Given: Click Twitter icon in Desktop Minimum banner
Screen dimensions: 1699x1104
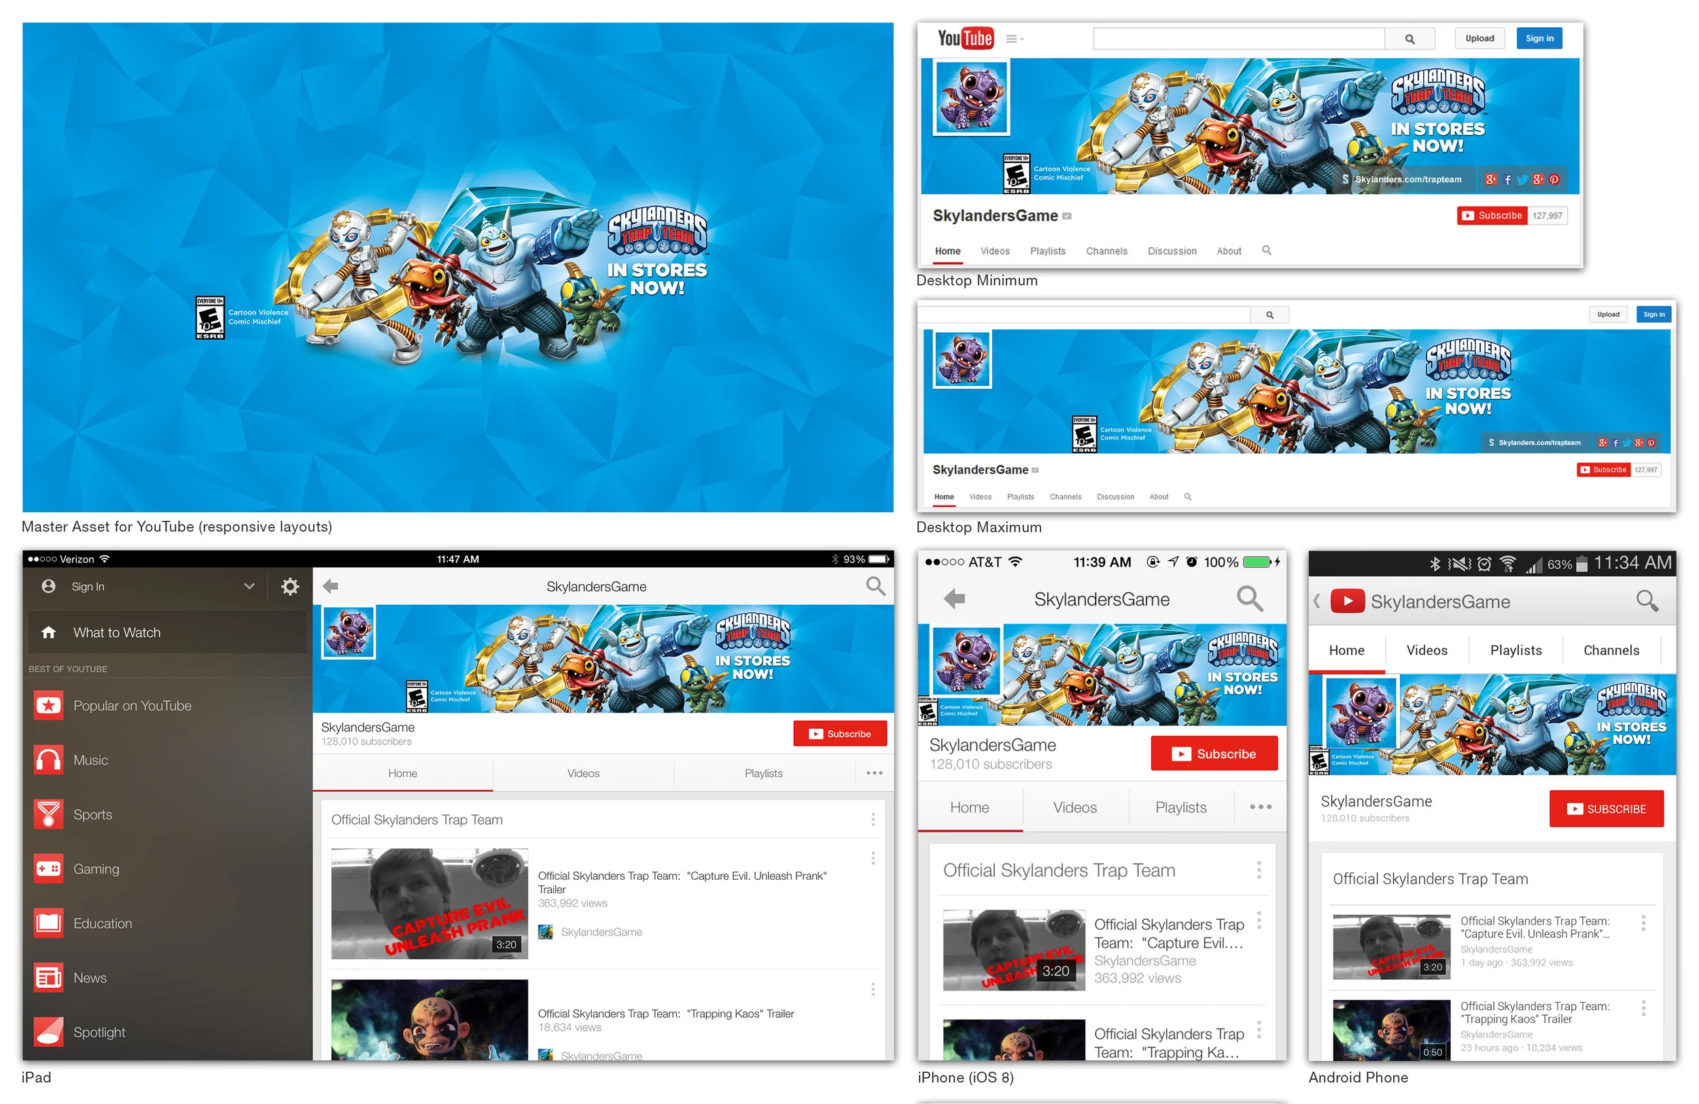Looking at the screenshot, I should (1522, 180).
